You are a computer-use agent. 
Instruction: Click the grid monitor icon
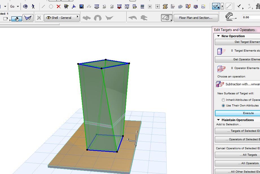(x=196, y=6)
